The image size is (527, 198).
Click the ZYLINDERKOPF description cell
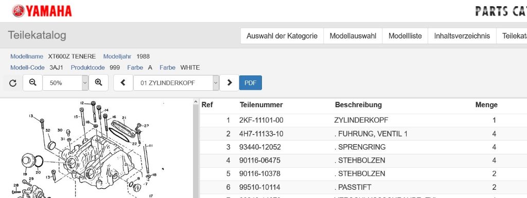coord(361,120)
